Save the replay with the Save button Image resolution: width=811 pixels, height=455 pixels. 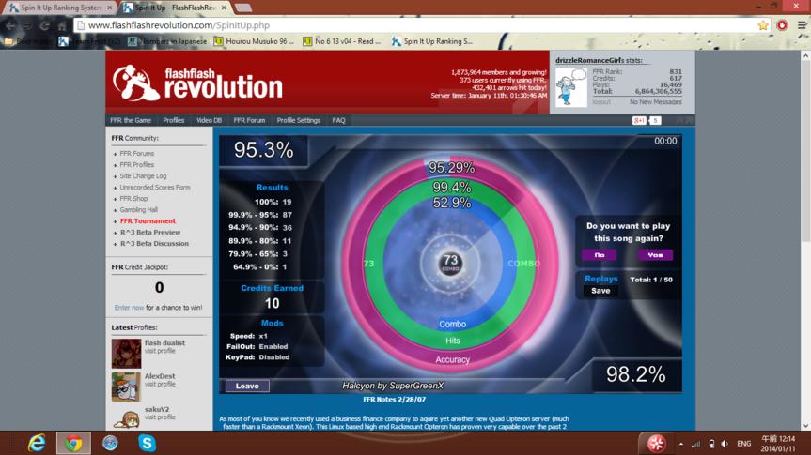(x=600, y=291)
